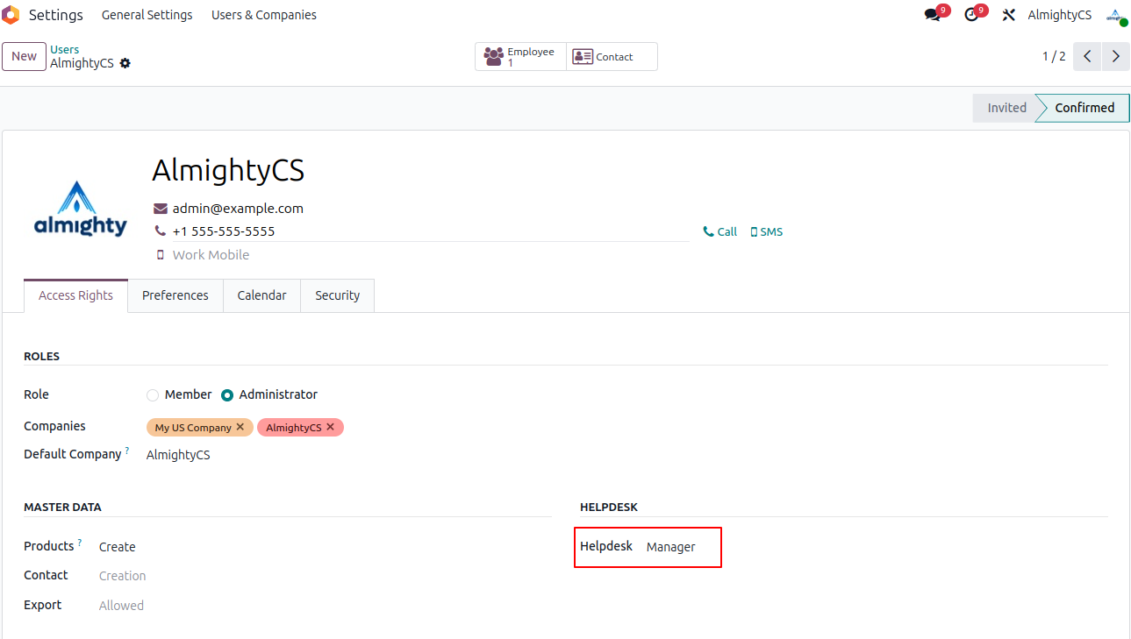Remove the AlmightyCS company tag
The width and height of the screenshot is (1131, 639).
(x=331, y=427)
